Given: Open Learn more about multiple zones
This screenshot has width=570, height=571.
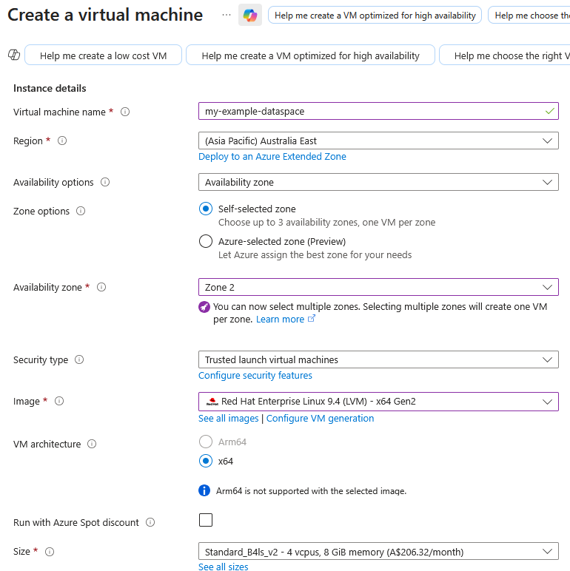Looking at the screenshot, I should coord(280,320).
